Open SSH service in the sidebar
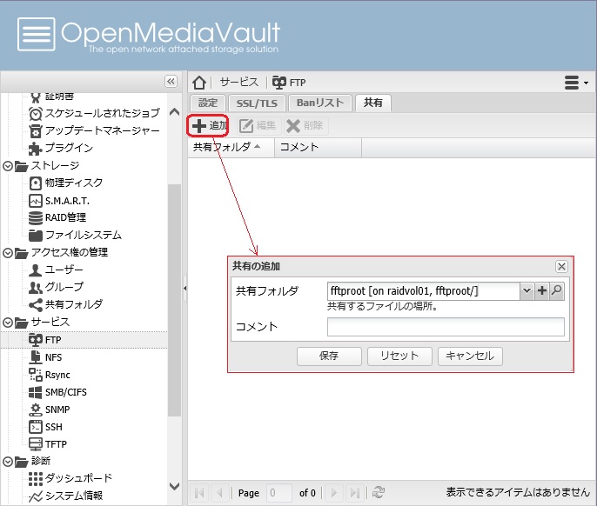This screenshot has height=506, width=597. tap(45, 427)
